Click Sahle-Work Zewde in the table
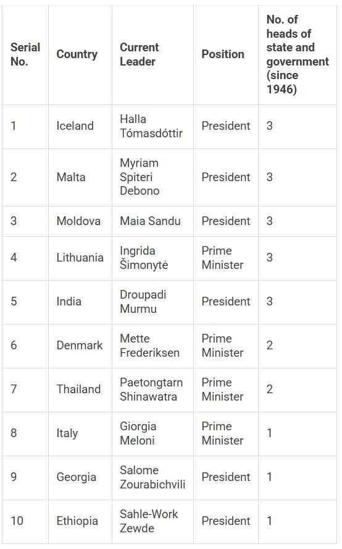Image resolution: width=342 pixels, height=549 pixels. pos(149,521)
